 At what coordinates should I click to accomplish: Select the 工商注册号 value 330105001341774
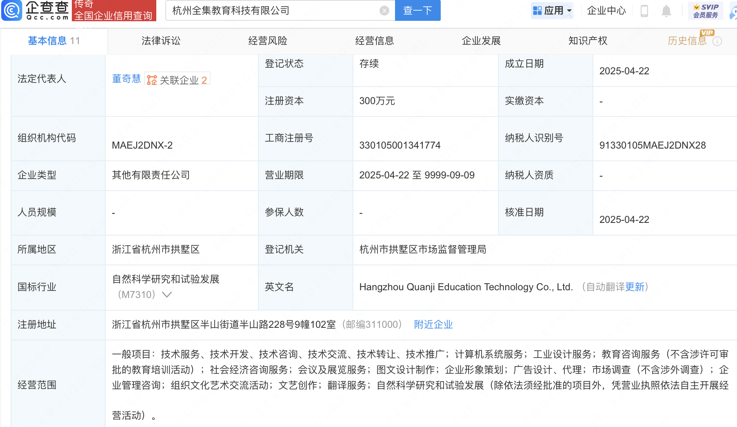coord(400,145)
